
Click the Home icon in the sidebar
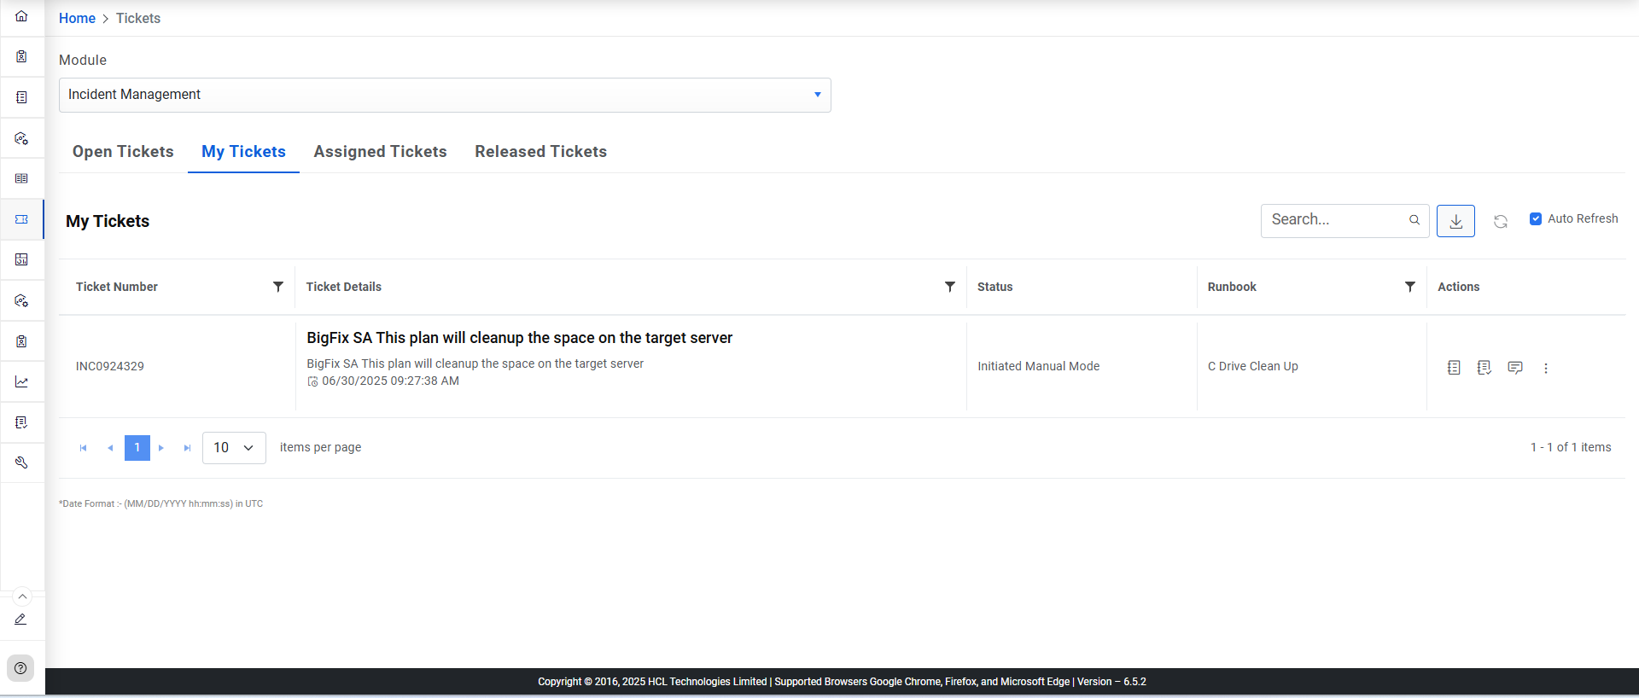22,16
